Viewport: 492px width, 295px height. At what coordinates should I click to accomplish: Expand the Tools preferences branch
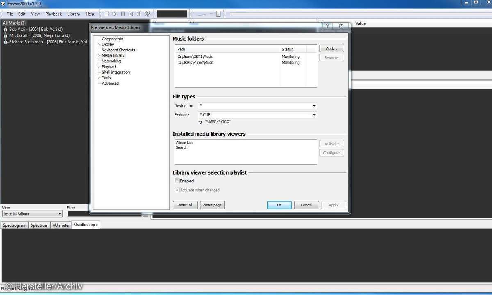pos(98,77)
